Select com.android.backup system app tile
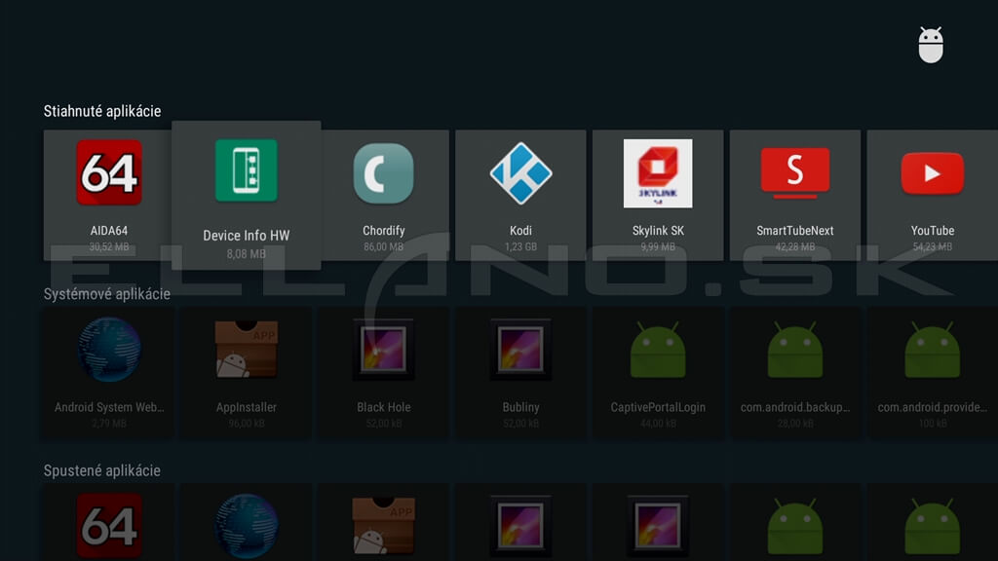This screenshot has width=998, height=561. coord(795,372)
